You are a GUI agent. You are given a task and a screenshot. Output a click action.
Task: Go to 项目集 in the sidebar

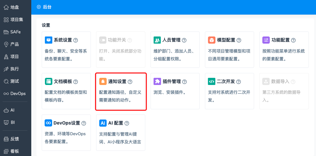[x=15, y=19]
